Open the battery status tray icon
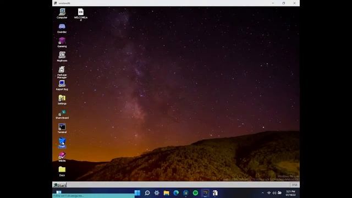352x198 pixels. [280, 193]
